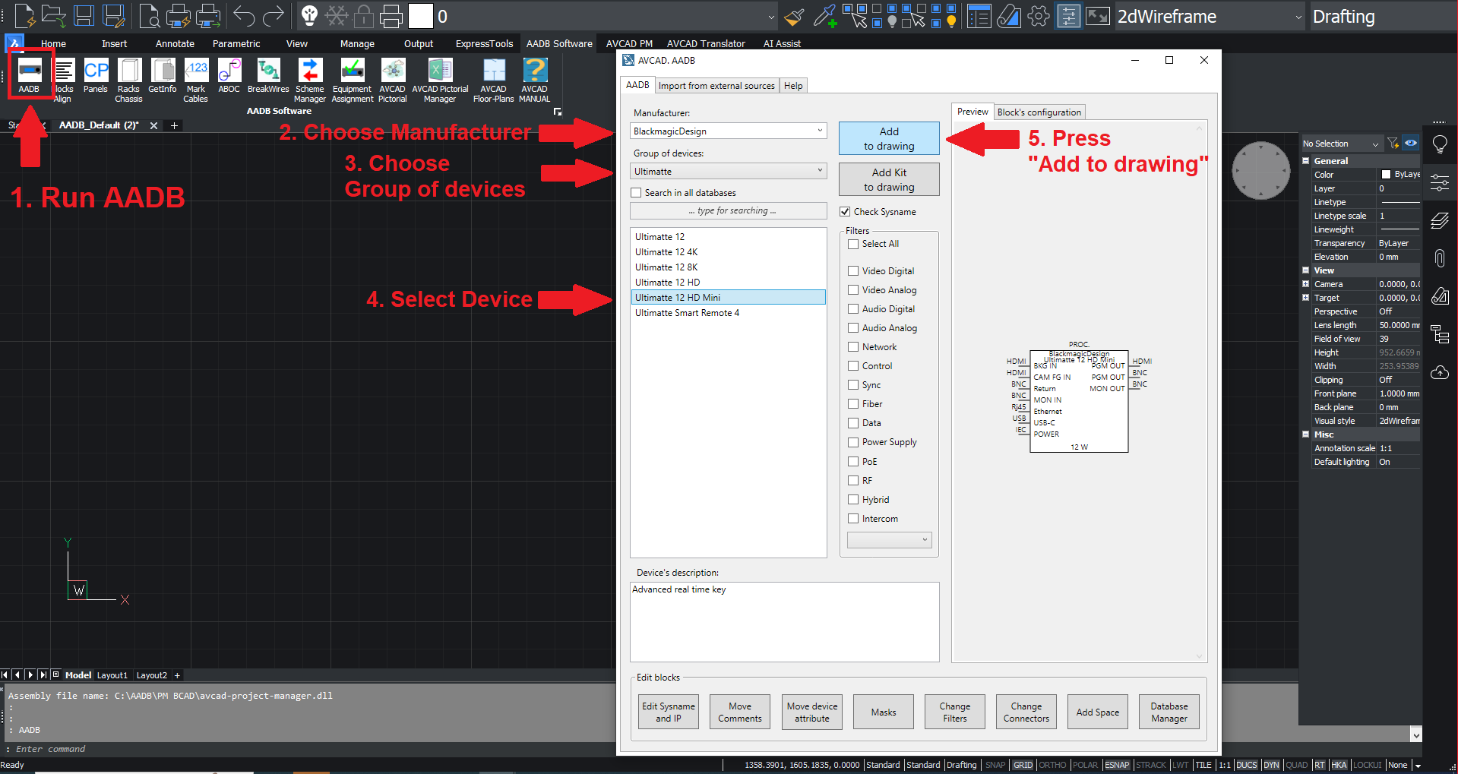Screen dimensions: 1458x774
Task: Open the AVCAD MANUAL help icon
Action: (534, 80)
